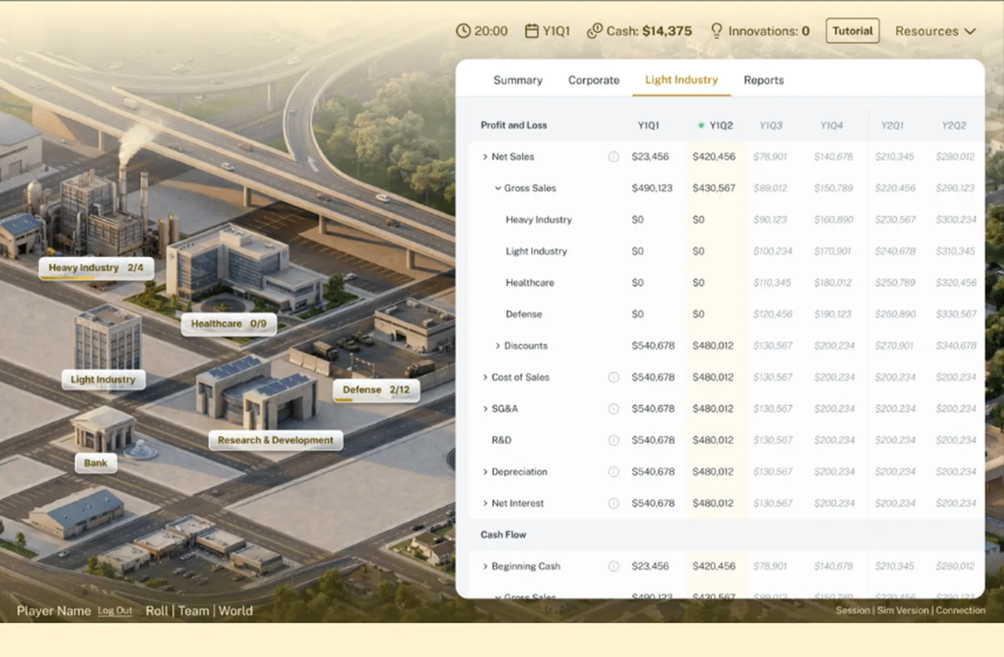Expand the Depreciation row
This screenshot has height=657, width=1004.
click(x=485, y=471)
